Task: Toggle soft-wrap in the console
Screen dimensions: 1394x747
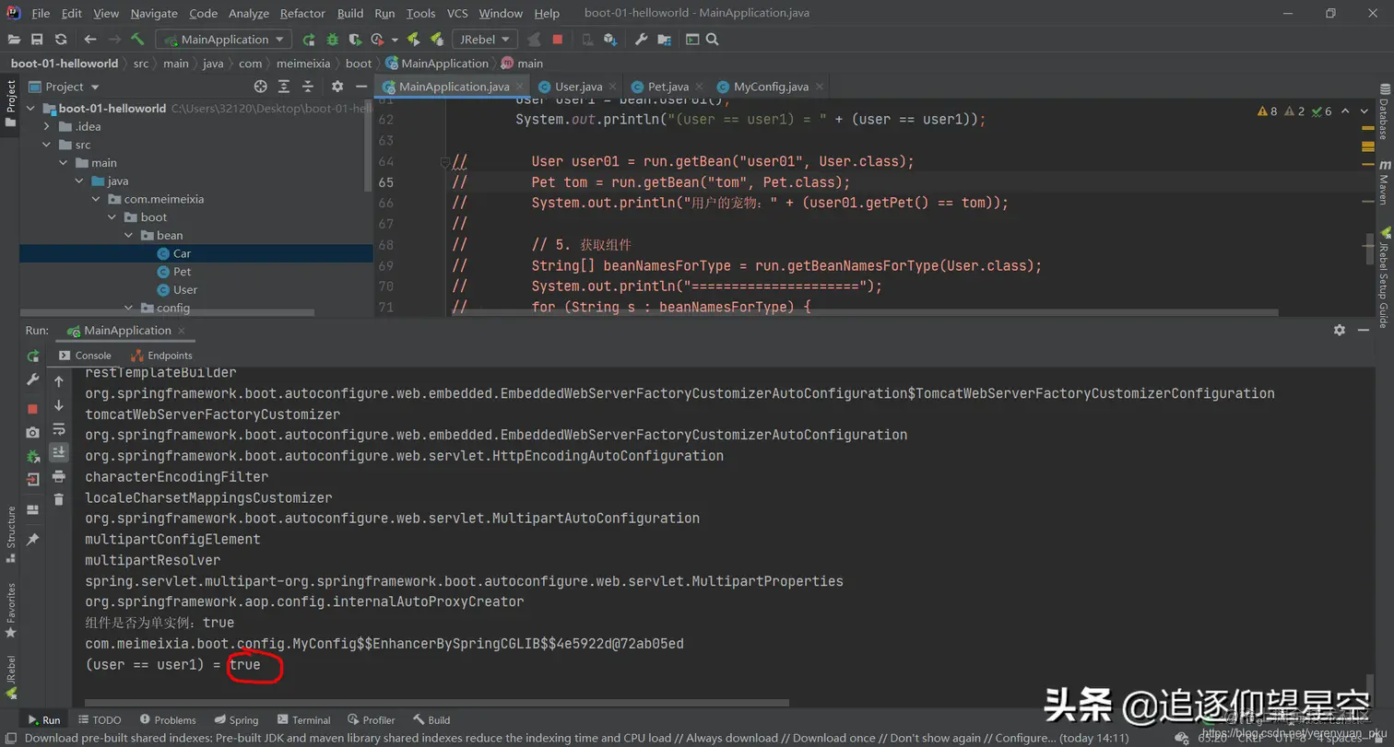Action: (59, 428)
